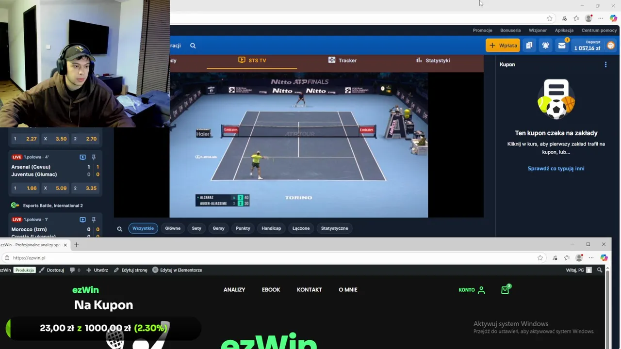Open the Kupon three-dot menu
This screenshot has width=621, height=349.
605,64
